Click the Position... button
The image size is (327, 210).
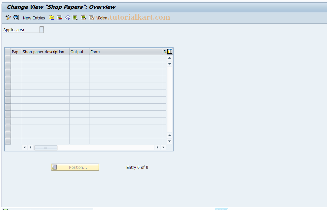pyautogui.click(x=75, y=167)
